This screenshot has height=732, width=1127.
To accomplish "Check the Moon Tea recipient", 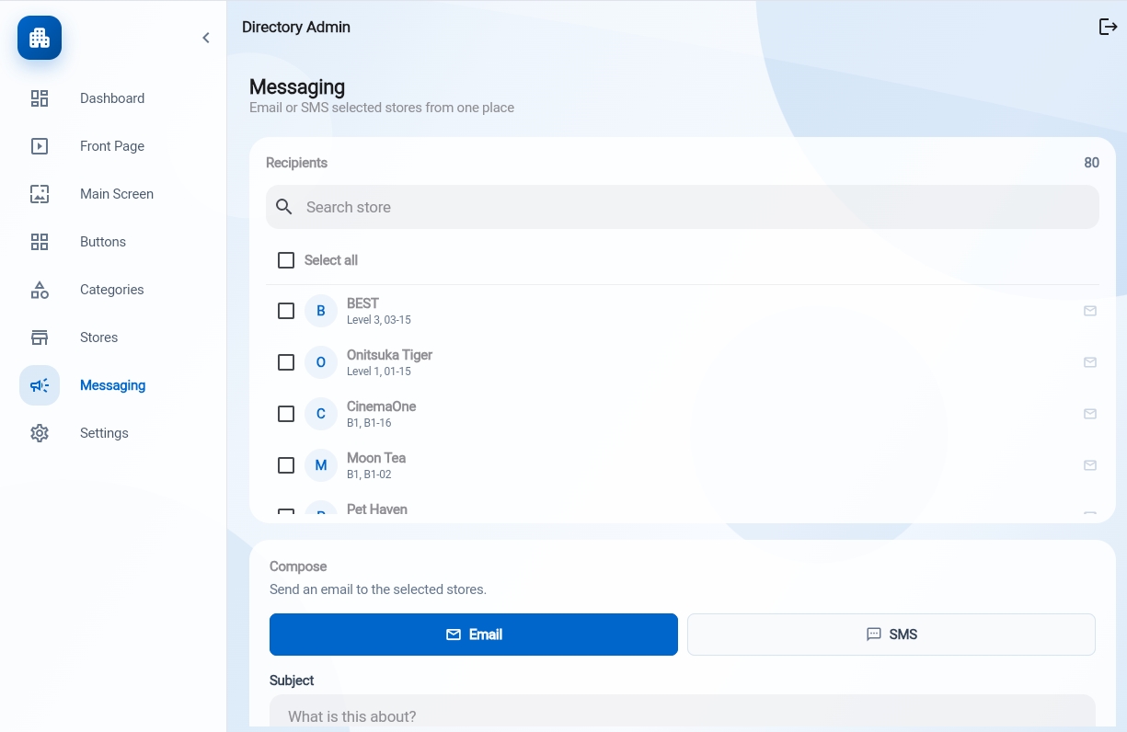I will tap(286, 465).
